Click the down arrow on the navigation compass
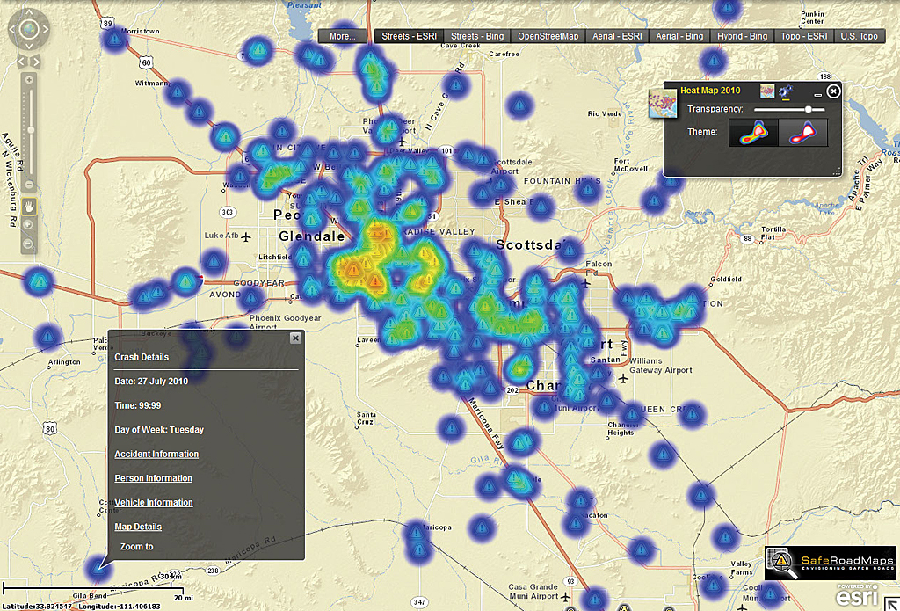The image size is (900, 611). (29, 45)
